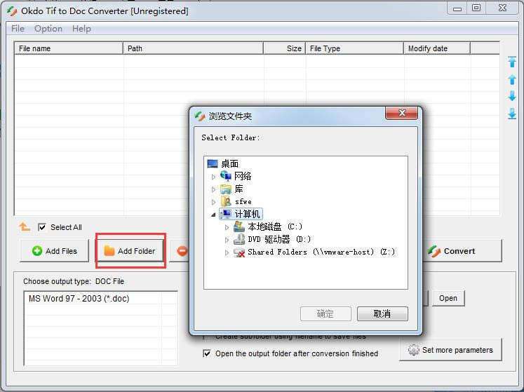Open the Option menu
Screen dimensions: 524x392
tap(48, 29)
